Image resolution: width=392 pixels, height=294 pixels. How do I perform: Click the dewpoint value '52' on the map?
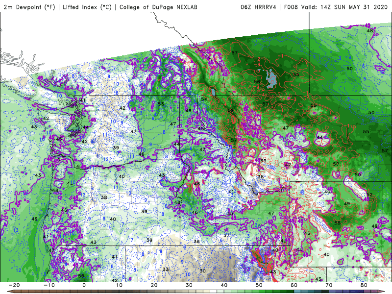(369, 195)
